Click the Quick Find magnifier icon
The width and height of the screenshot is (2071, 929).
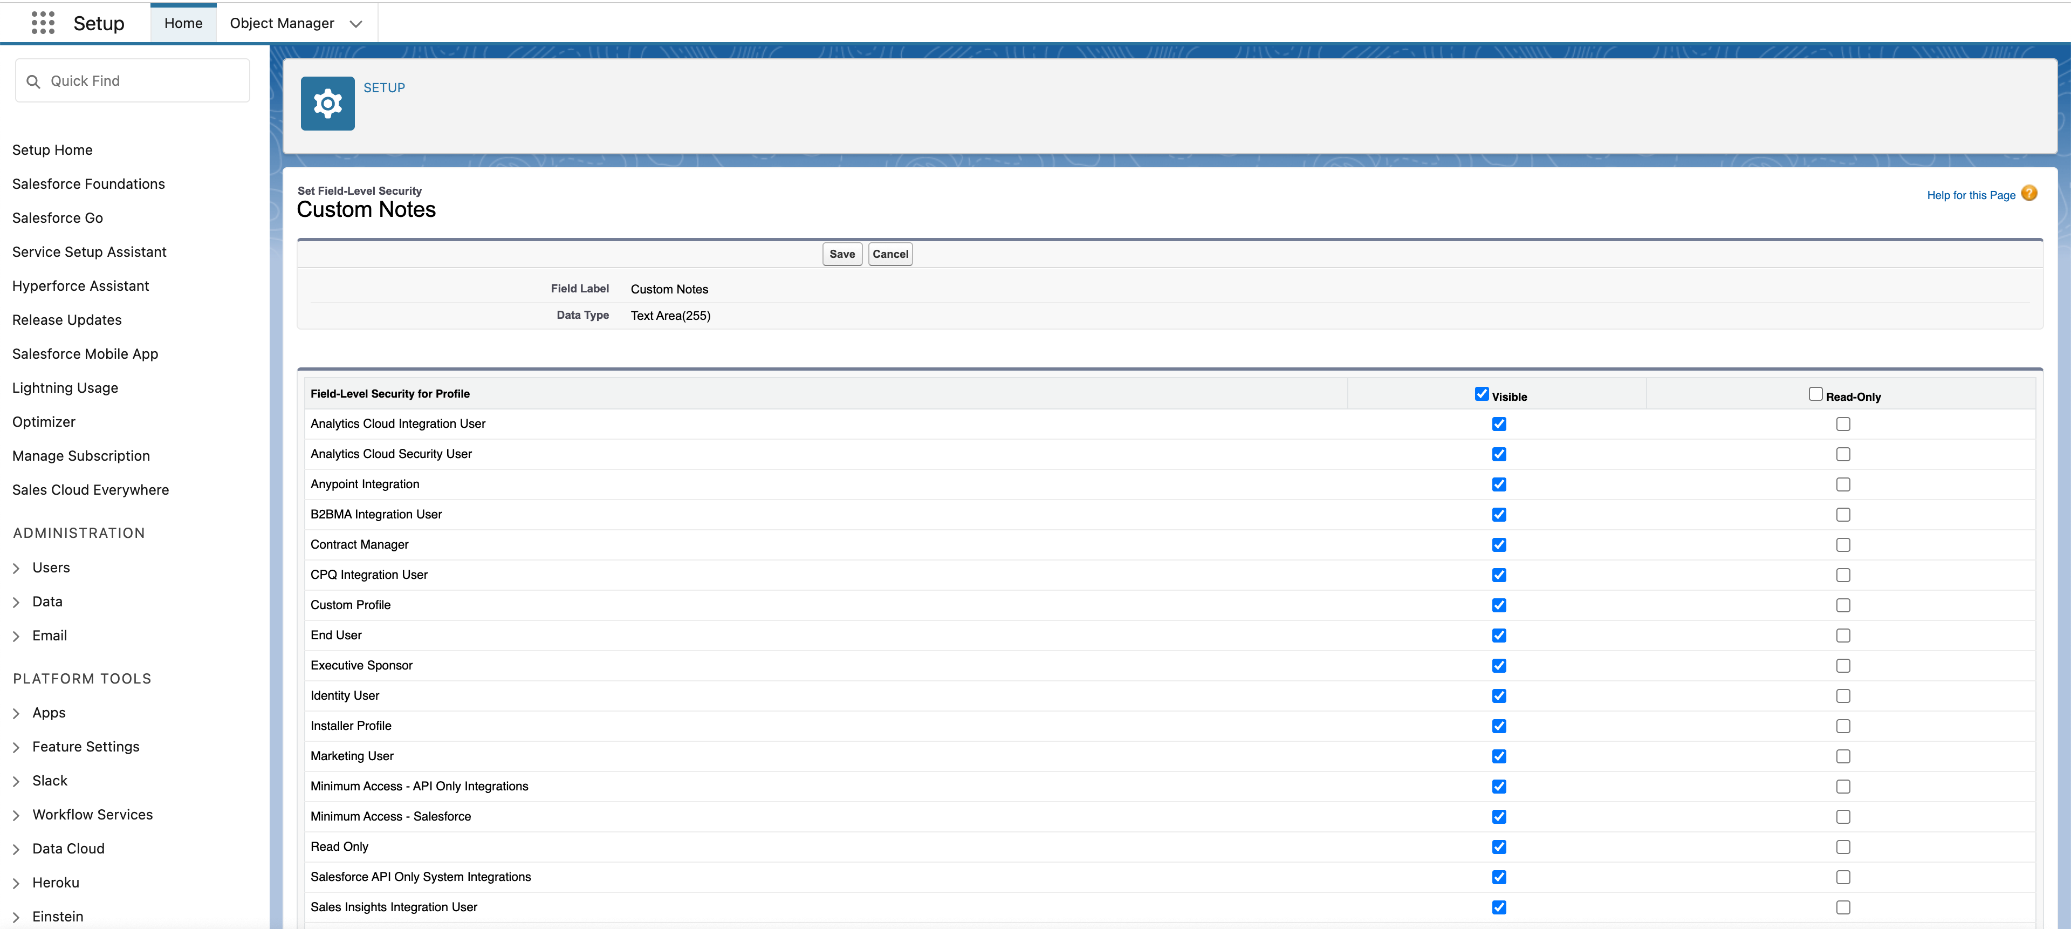point(34,81)
